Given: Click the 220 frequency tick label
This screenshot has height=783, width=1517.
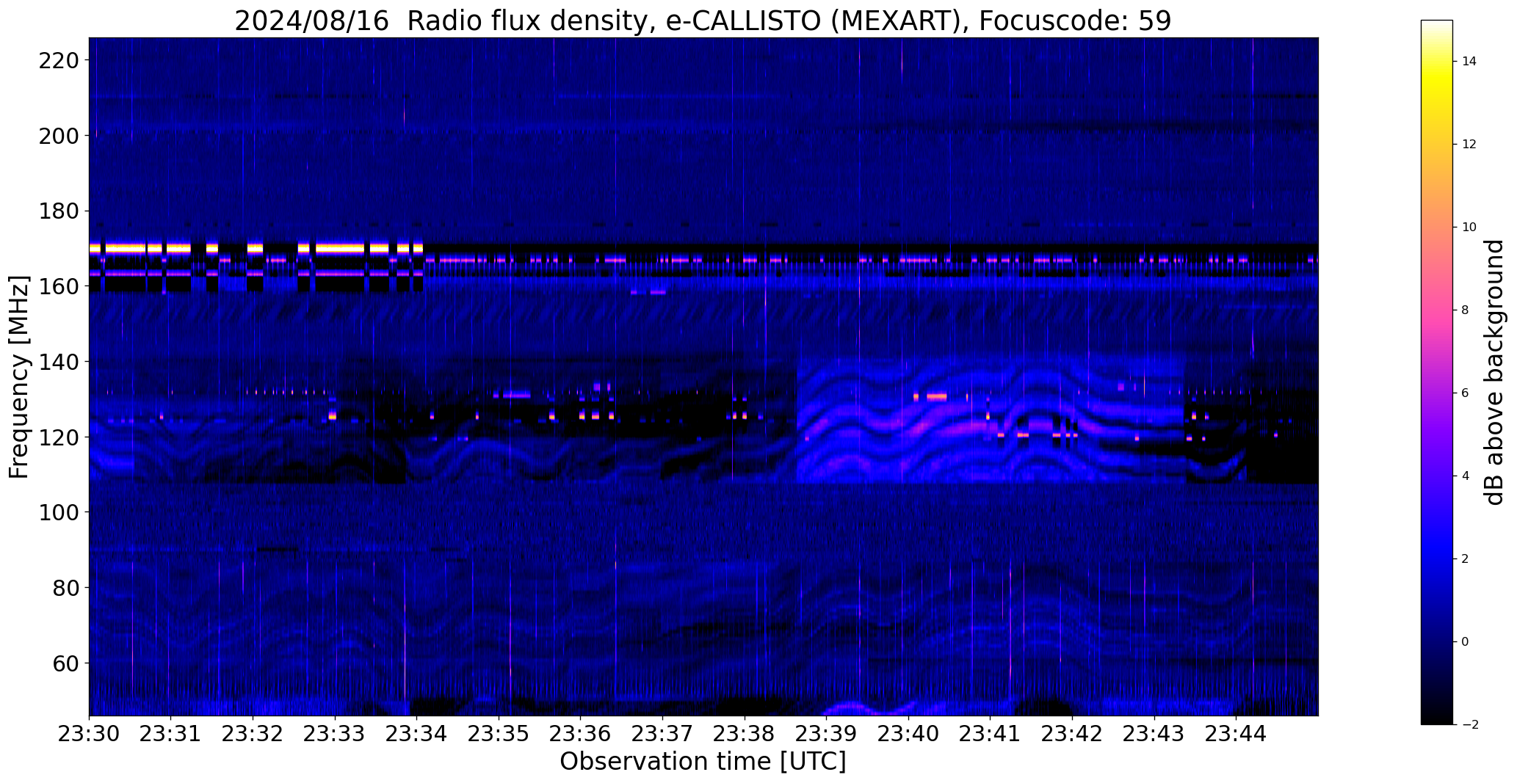Looking at the screenshot, I should [x=58, y=60].
